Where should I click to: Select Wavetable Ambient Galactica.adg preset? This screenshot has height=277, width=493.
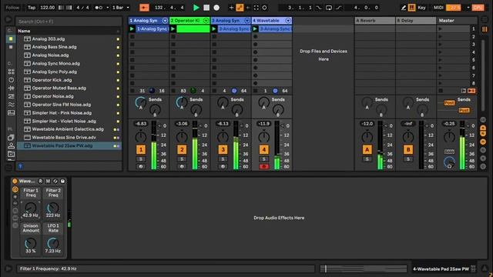tap(68, 129)
